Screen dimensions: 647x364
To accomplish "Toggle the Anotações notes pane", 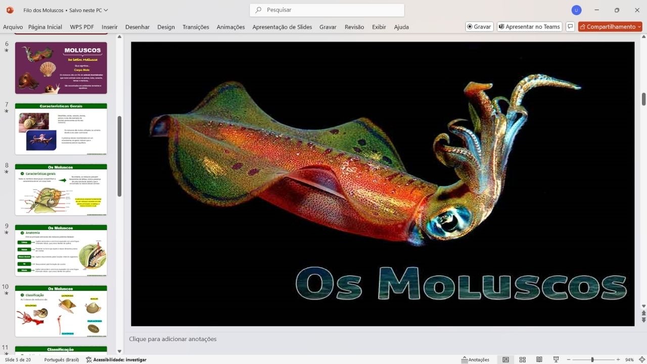I will pos(475,360).
